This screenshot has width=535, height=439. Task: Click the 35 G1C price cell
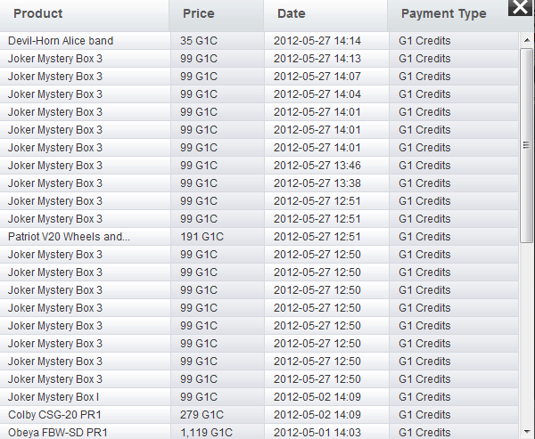click(199, 41)
